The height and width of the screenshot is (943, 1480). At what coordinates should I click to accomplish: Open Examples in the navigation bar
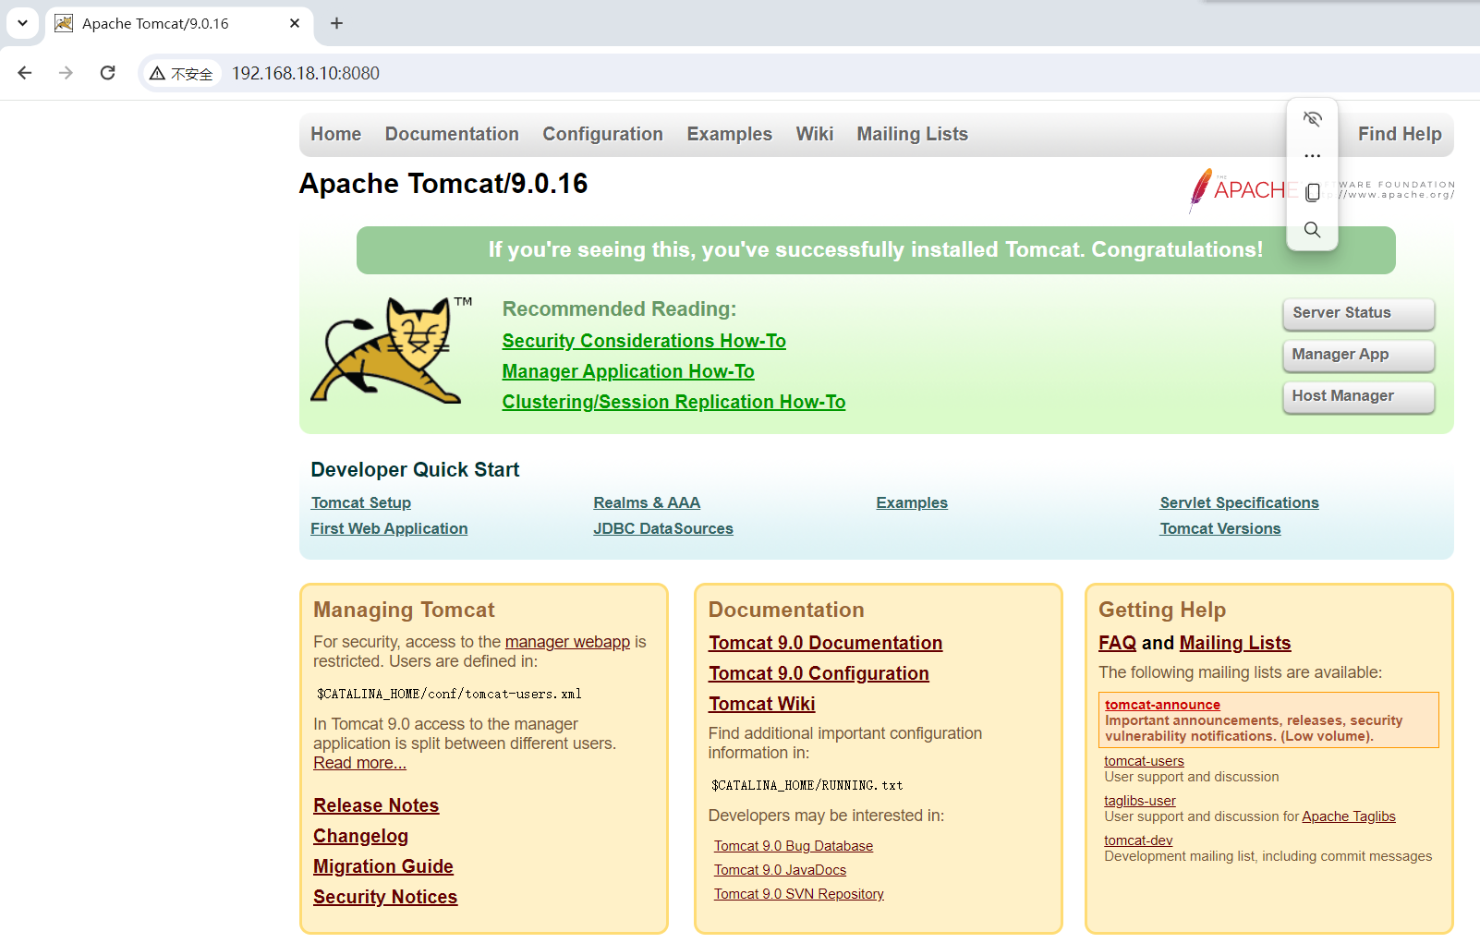pyautogui.click(x=729, y=134)
